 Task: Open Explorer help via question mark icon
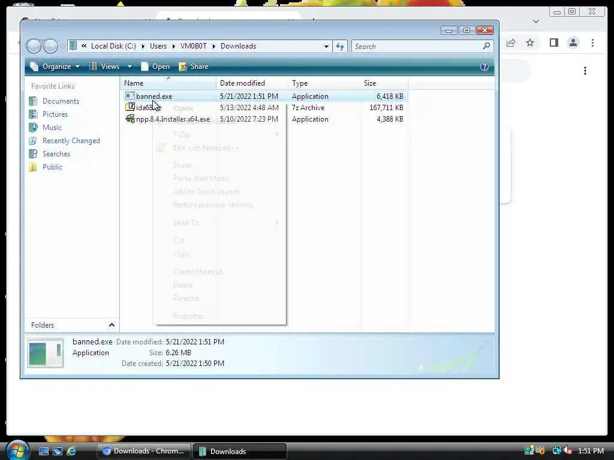[x=484, y=66]
